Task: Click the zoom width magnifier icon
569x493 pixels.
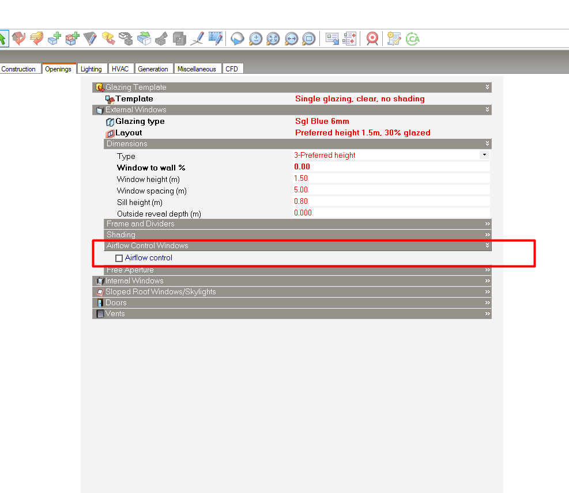Action: 291,39
